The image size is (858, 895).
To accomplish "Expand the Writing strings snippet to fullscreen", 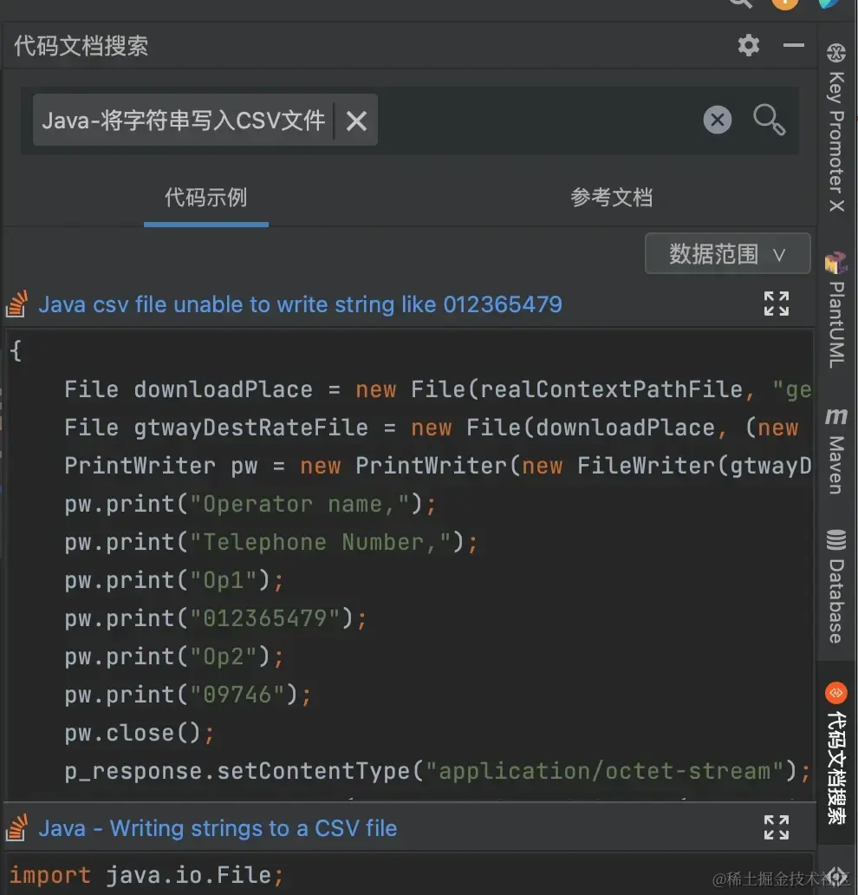I will tap(777, 827).
